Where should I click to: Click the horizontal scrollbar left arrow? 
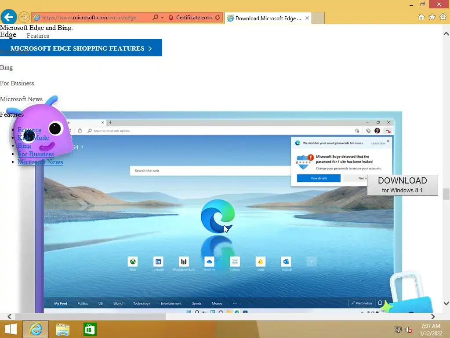[x=10, y=316]
